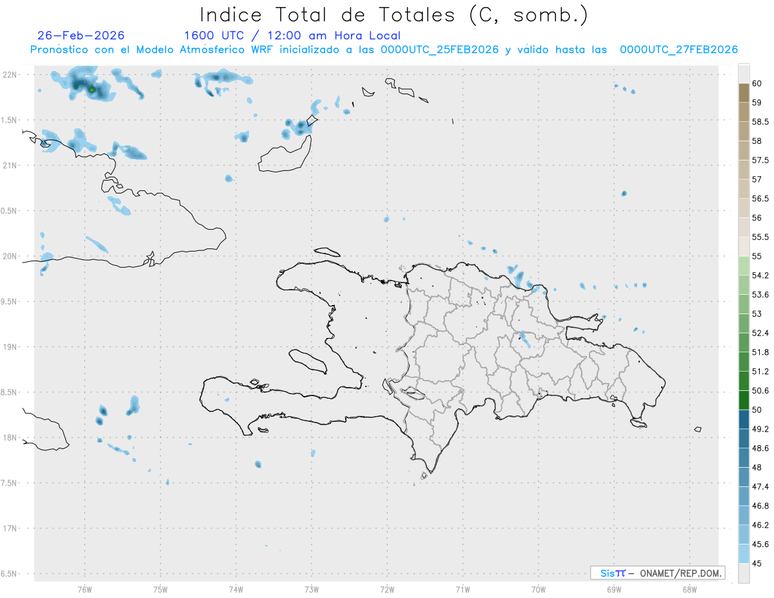
Task: Click the colorbar value '55'
Action: click(757, 256)
